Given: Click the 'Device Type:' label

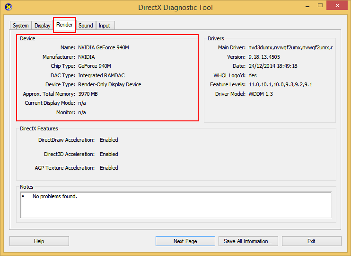Looking at the screenshot, I should click(x=61, y=84).
